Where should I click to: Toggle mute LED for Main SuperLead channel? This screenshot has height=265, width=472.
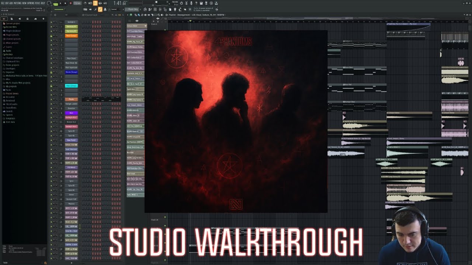coord(51,67)
